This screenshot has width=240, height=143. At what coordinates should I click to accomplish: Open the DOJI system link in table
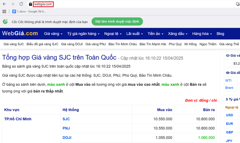click(67, 138)
